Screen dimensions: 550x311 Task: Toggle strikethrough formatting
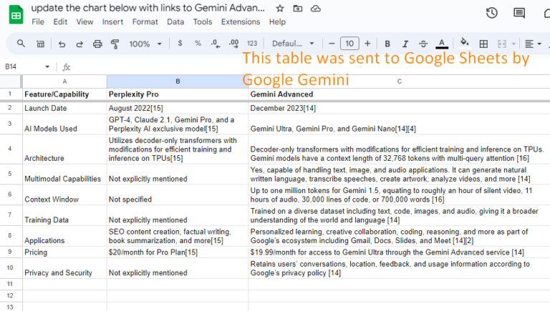click(x=423, y=44)
